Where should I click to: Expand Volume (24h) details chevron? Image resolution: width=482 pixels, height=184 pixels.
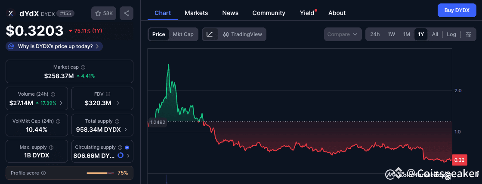[x=61, y=103]
